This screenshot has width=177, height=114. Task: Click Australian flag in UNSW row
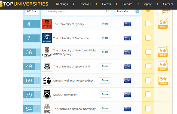tap(127, 52)
